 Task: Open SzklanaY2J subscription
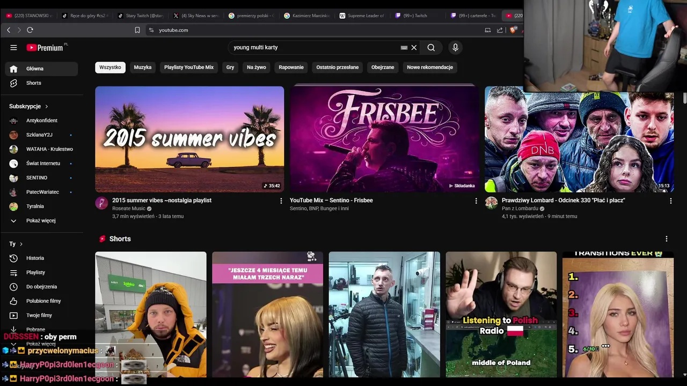41,135
